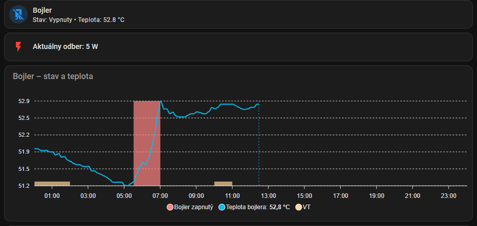
Task: Click the temperature line peak at 07:00
Action: point(161,102)
